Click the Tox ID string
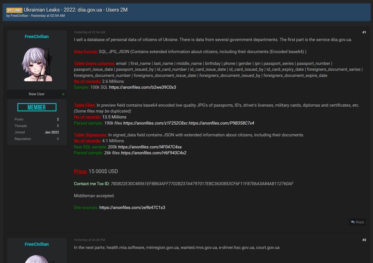Image resolution: width=373 pixels, height=263 pixels. [x=202, y=184]
